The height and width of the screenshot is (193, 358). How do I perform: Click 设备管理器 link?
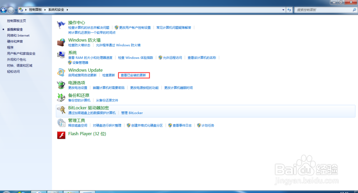click(x=80, y=62)
